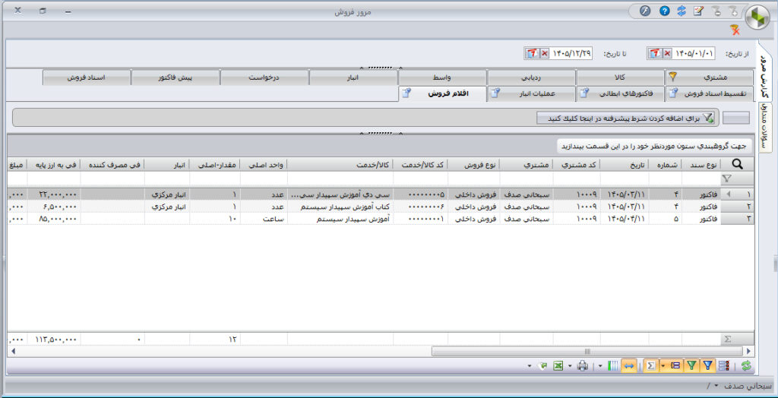Toggle the blue funnel filter button

[x=707, y=366]
